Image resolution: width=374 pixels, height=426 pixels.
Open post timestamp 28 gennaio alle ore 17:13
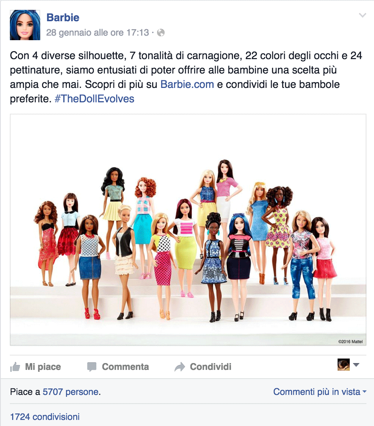click(x=97, y=33)
